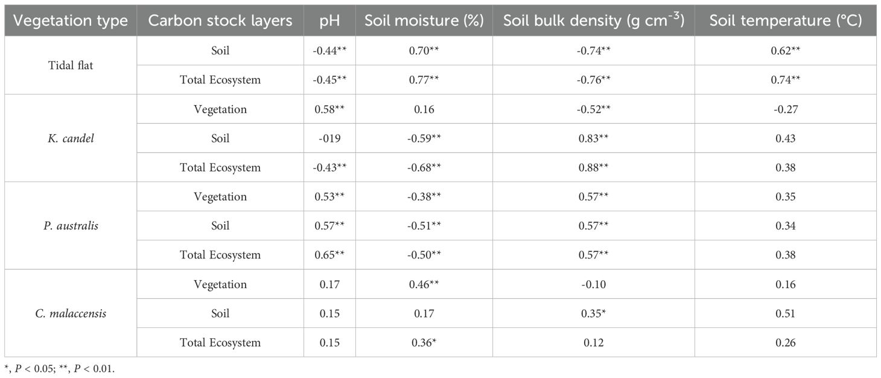Select the K. candel vegetation label
Viewport: 881px width, 378px height.
click(71, 138)
